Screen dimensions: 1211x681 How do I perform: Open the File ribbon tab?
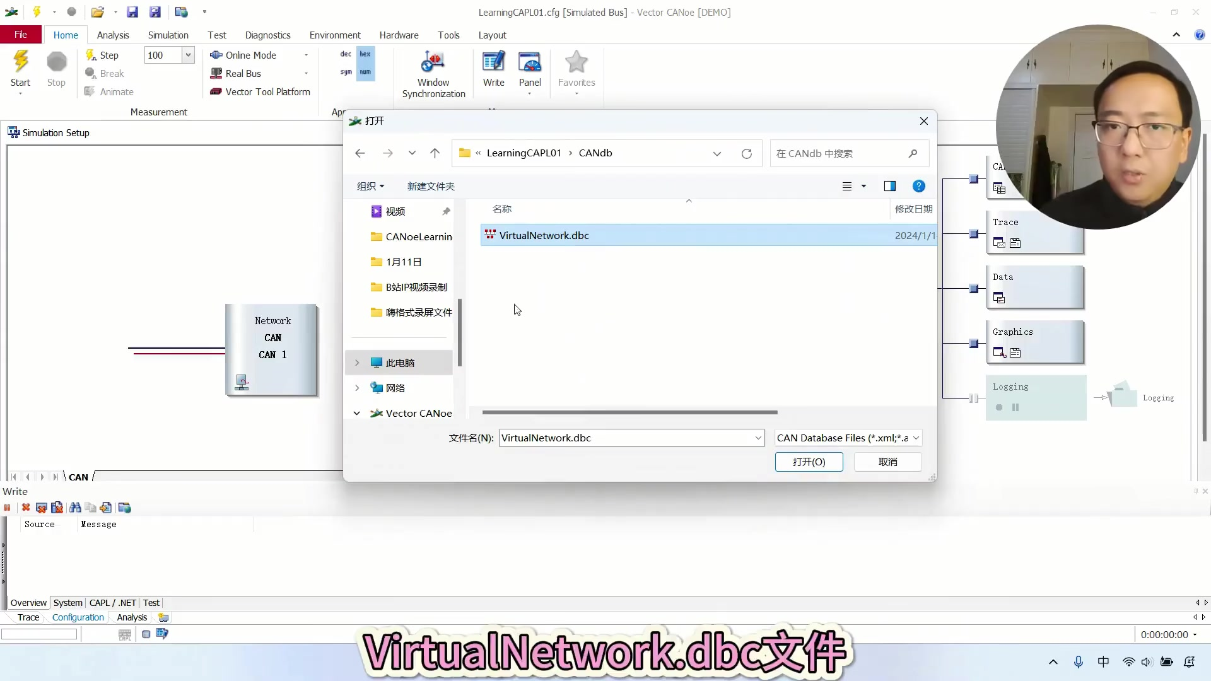click(x=21, y=35)
